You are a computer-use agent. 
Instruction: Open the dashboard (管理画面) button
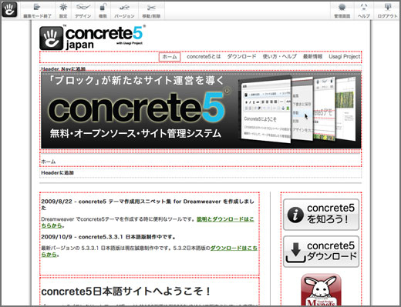(x=342, y=11)
